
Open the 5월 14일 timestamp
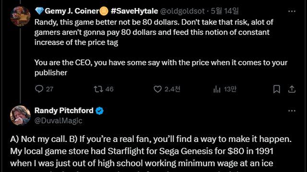coord(225,11)
